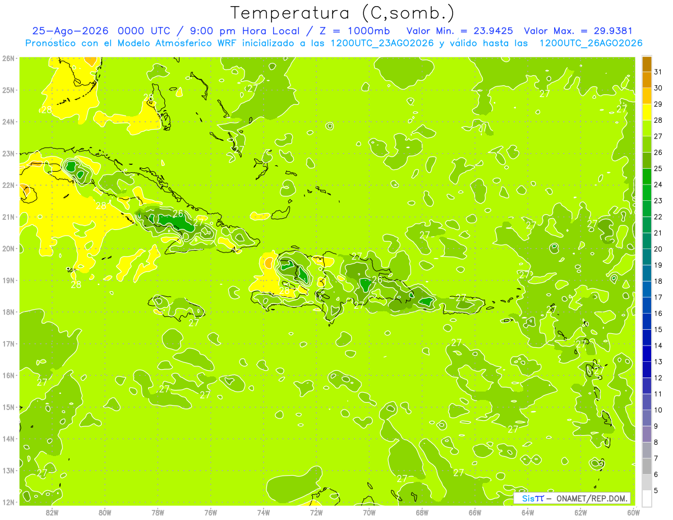Click the white color bar segment below label 5
The image size is (673, 520).
click(647, 498)
